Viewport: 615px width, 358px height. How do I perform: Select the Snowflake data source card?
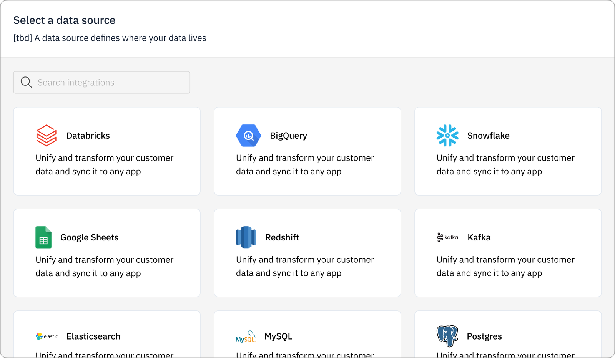508,151
